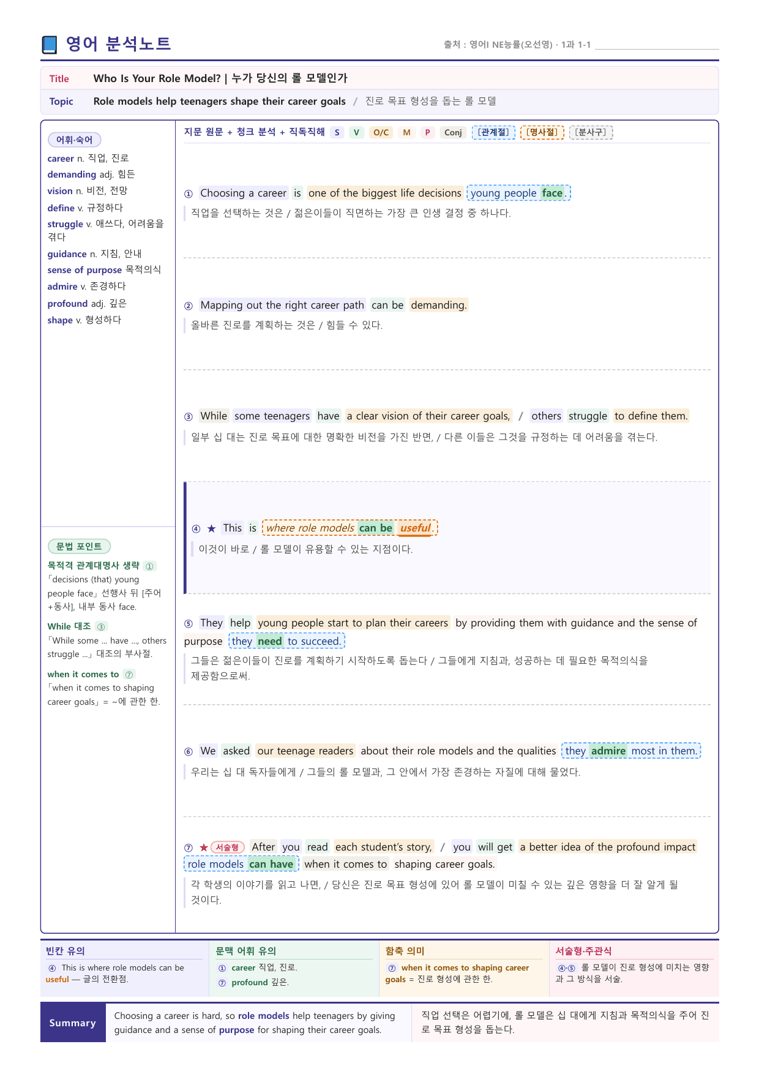
Task: Click the chunk one of the biggest life decisions
Action: tap(385, 193)
